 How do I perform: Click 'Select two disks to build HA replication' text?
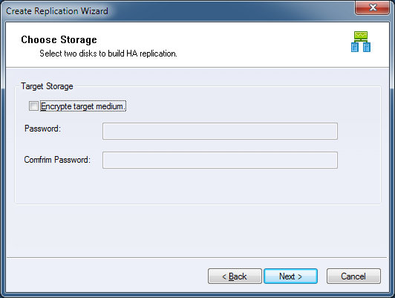click(x=108, y=54)
